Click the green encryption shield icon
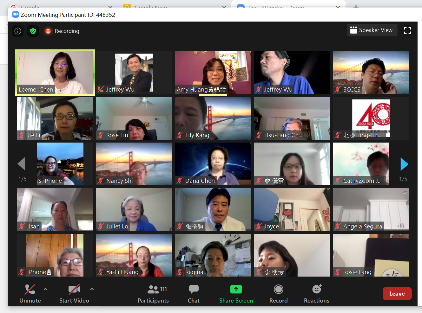422x313 pixels. coord(33,31)
